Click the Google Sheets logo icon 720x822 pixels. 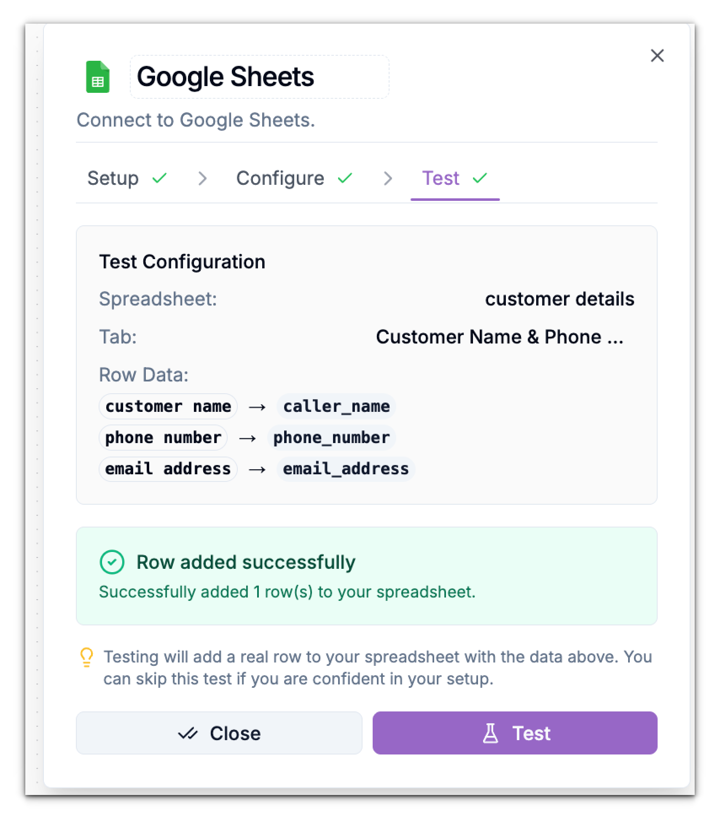point(98,78)
